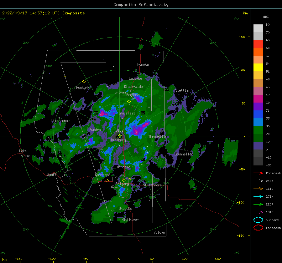Select the 80 dBZ light gray swatch
The image size is (282, 263).
click(x=258, y=28)
